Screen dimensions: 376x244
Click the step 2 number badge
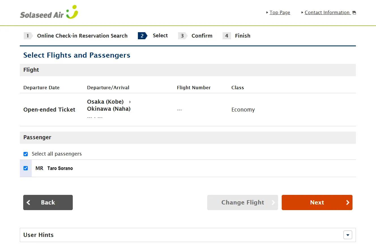coord(142,36)
